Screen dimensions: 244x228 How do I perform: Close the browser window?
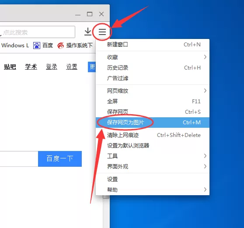[x=101, y=14]
